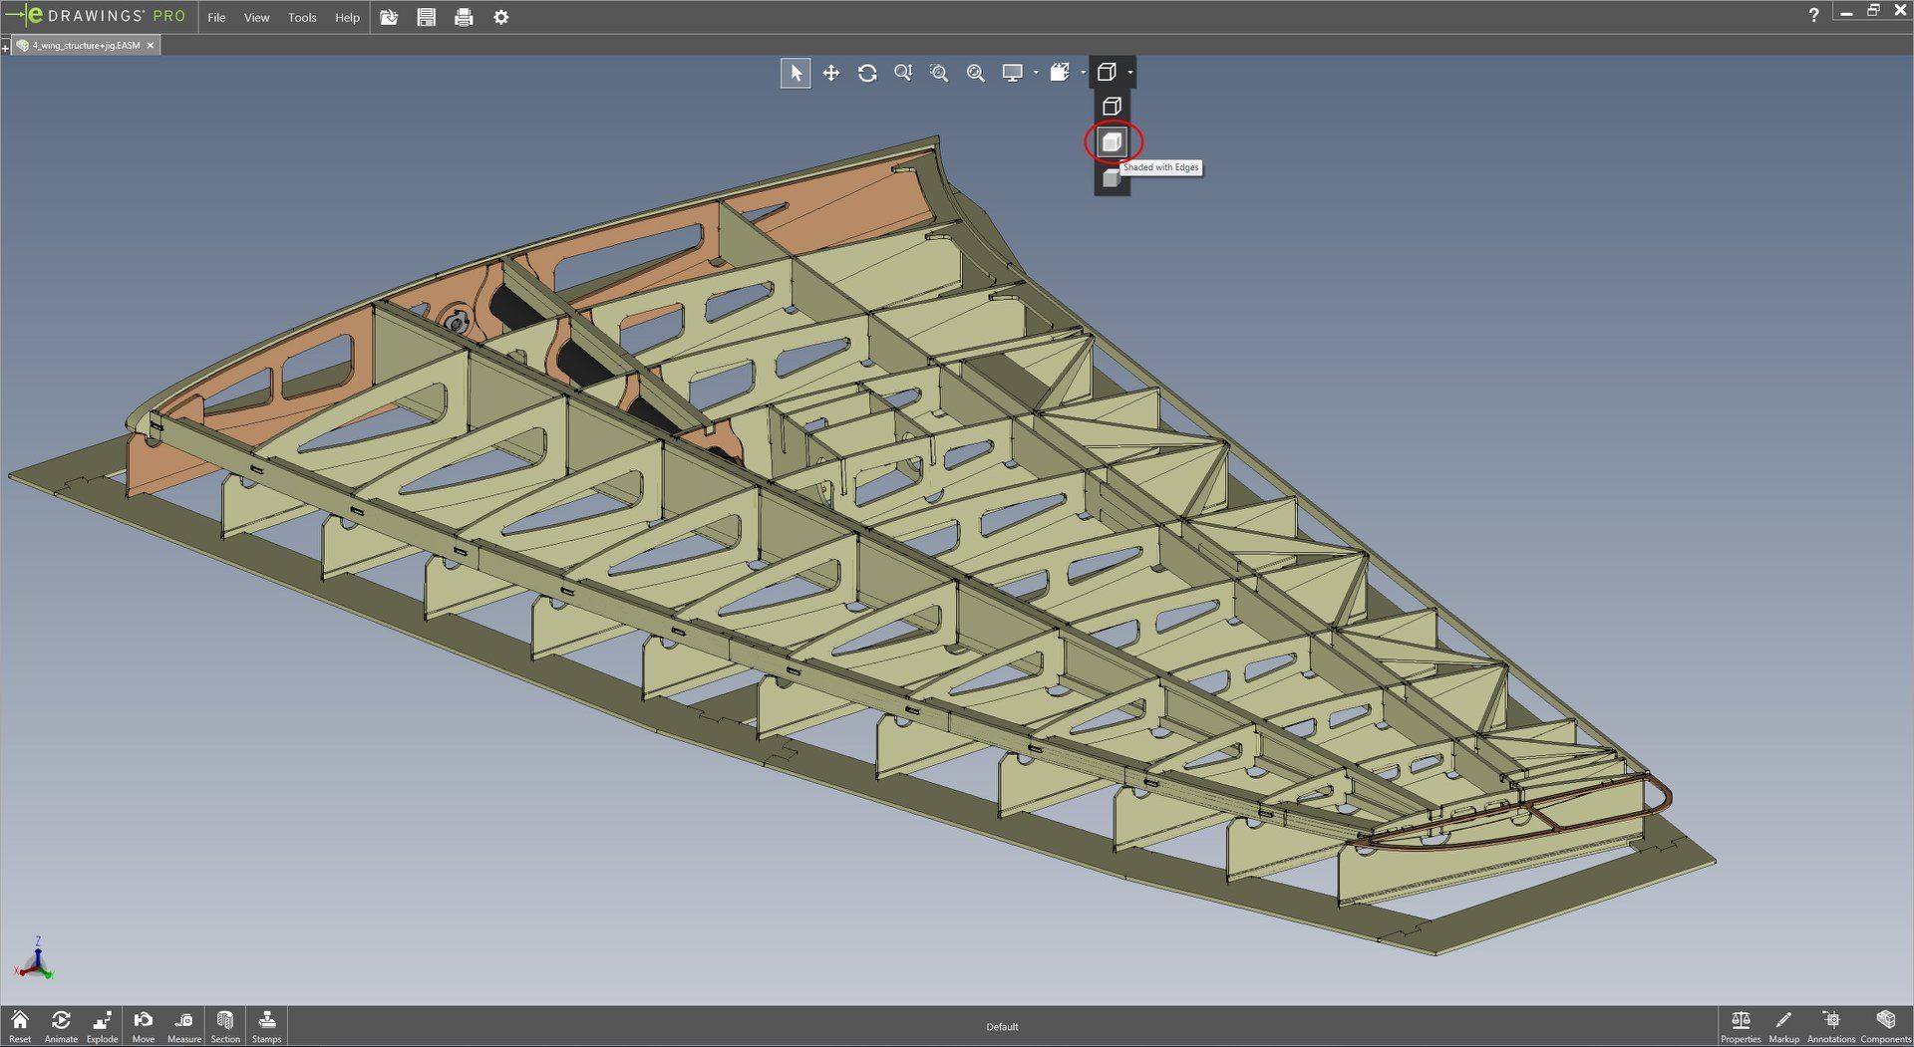Open the Measure tool
The image size is (1914, 1047).
(x=184, y=1025)
